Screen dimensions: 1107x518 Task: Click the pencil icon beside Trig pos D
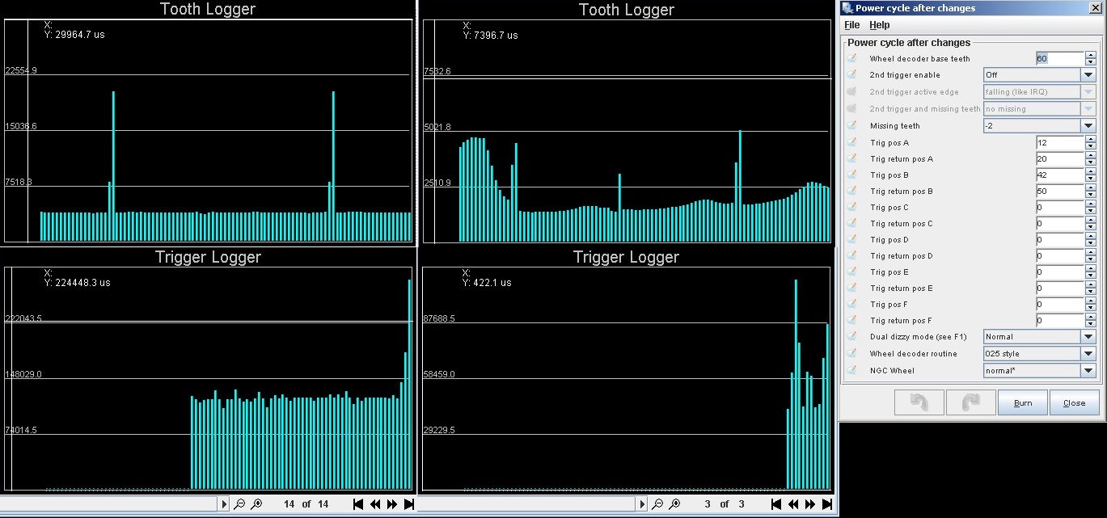[851, 239]
